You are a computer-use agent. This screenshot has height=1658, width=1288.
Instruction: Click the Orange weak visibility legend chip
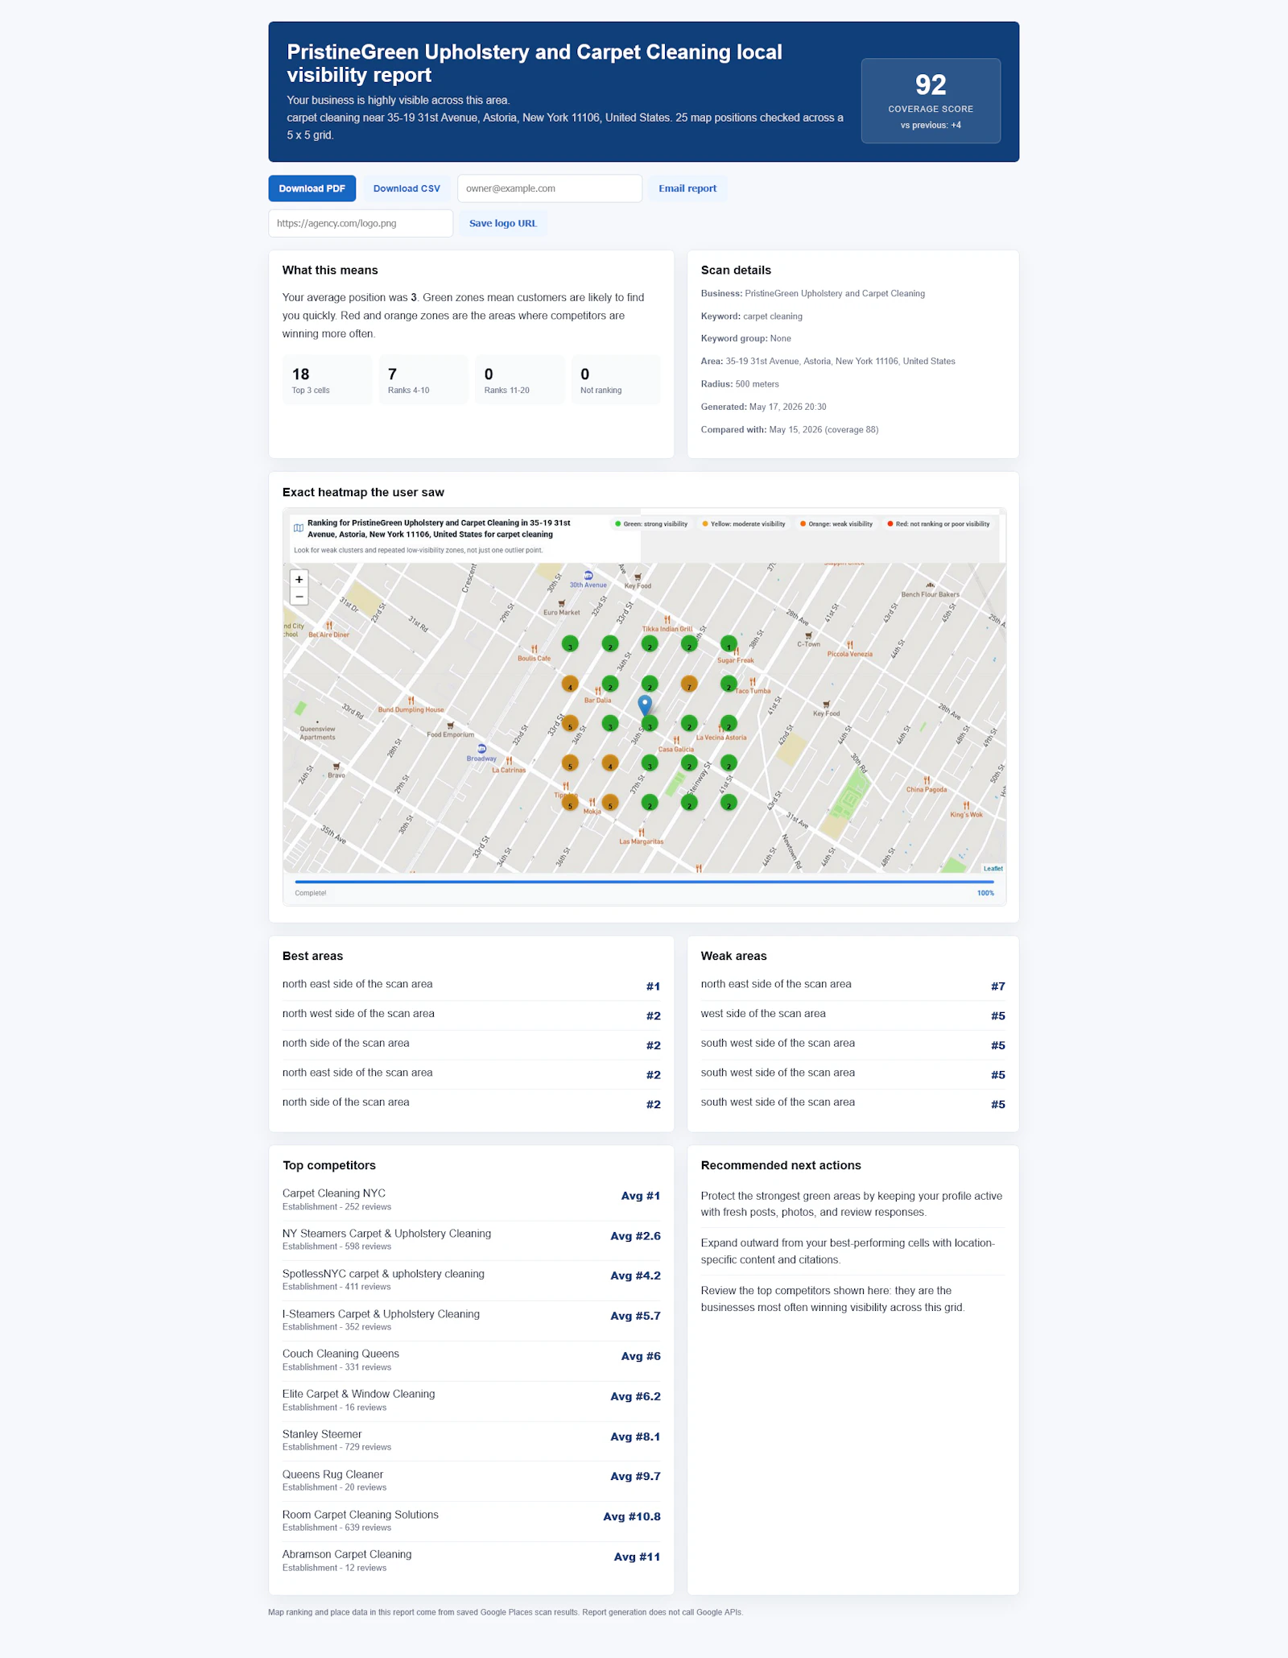tap(836, 524)
